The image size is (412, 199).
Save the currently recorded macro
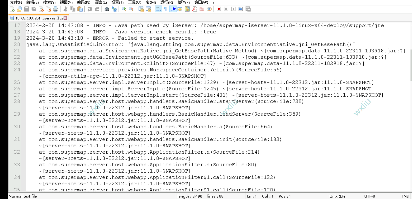coord(248,9)
